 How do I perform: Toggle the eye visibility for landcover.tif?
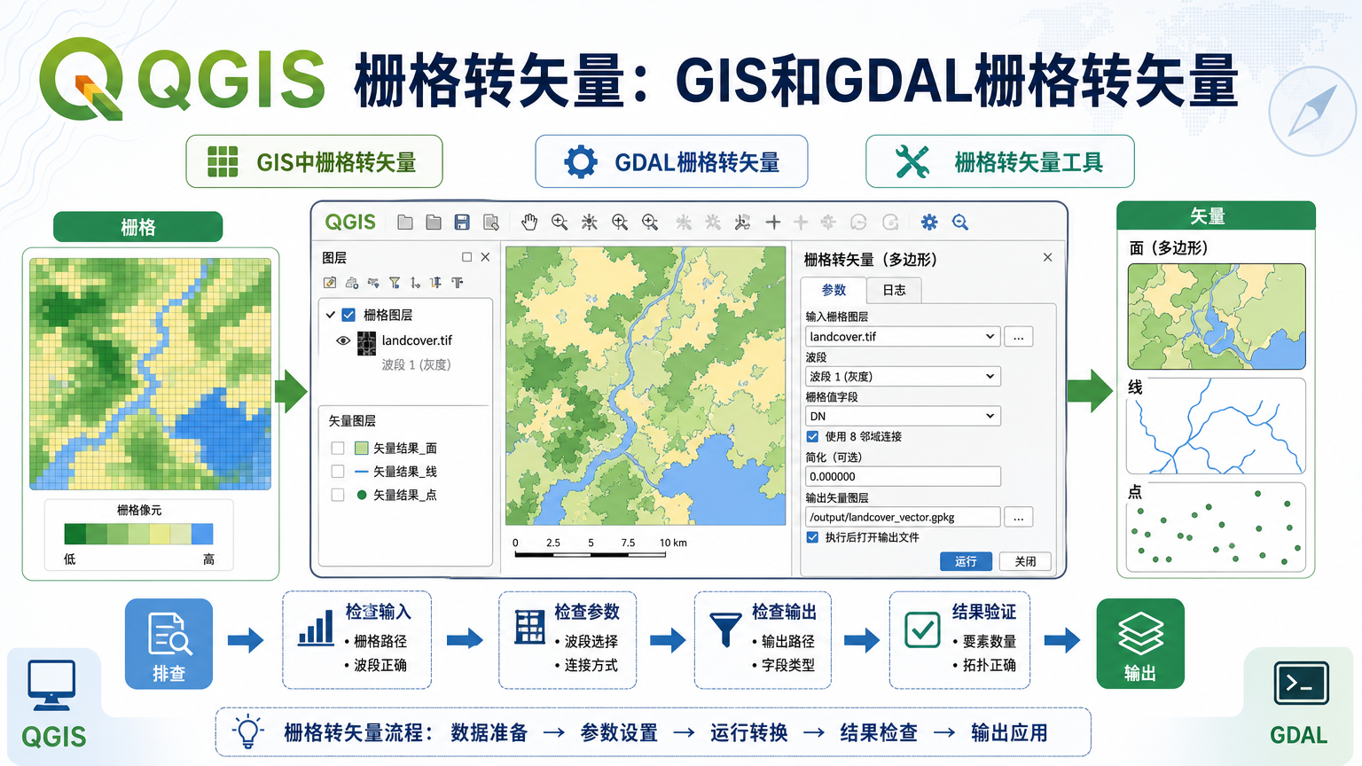pos(343,340)
